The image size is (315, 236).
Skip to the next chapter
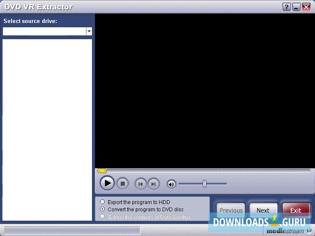pyautogui.click(x=154, y=184)
